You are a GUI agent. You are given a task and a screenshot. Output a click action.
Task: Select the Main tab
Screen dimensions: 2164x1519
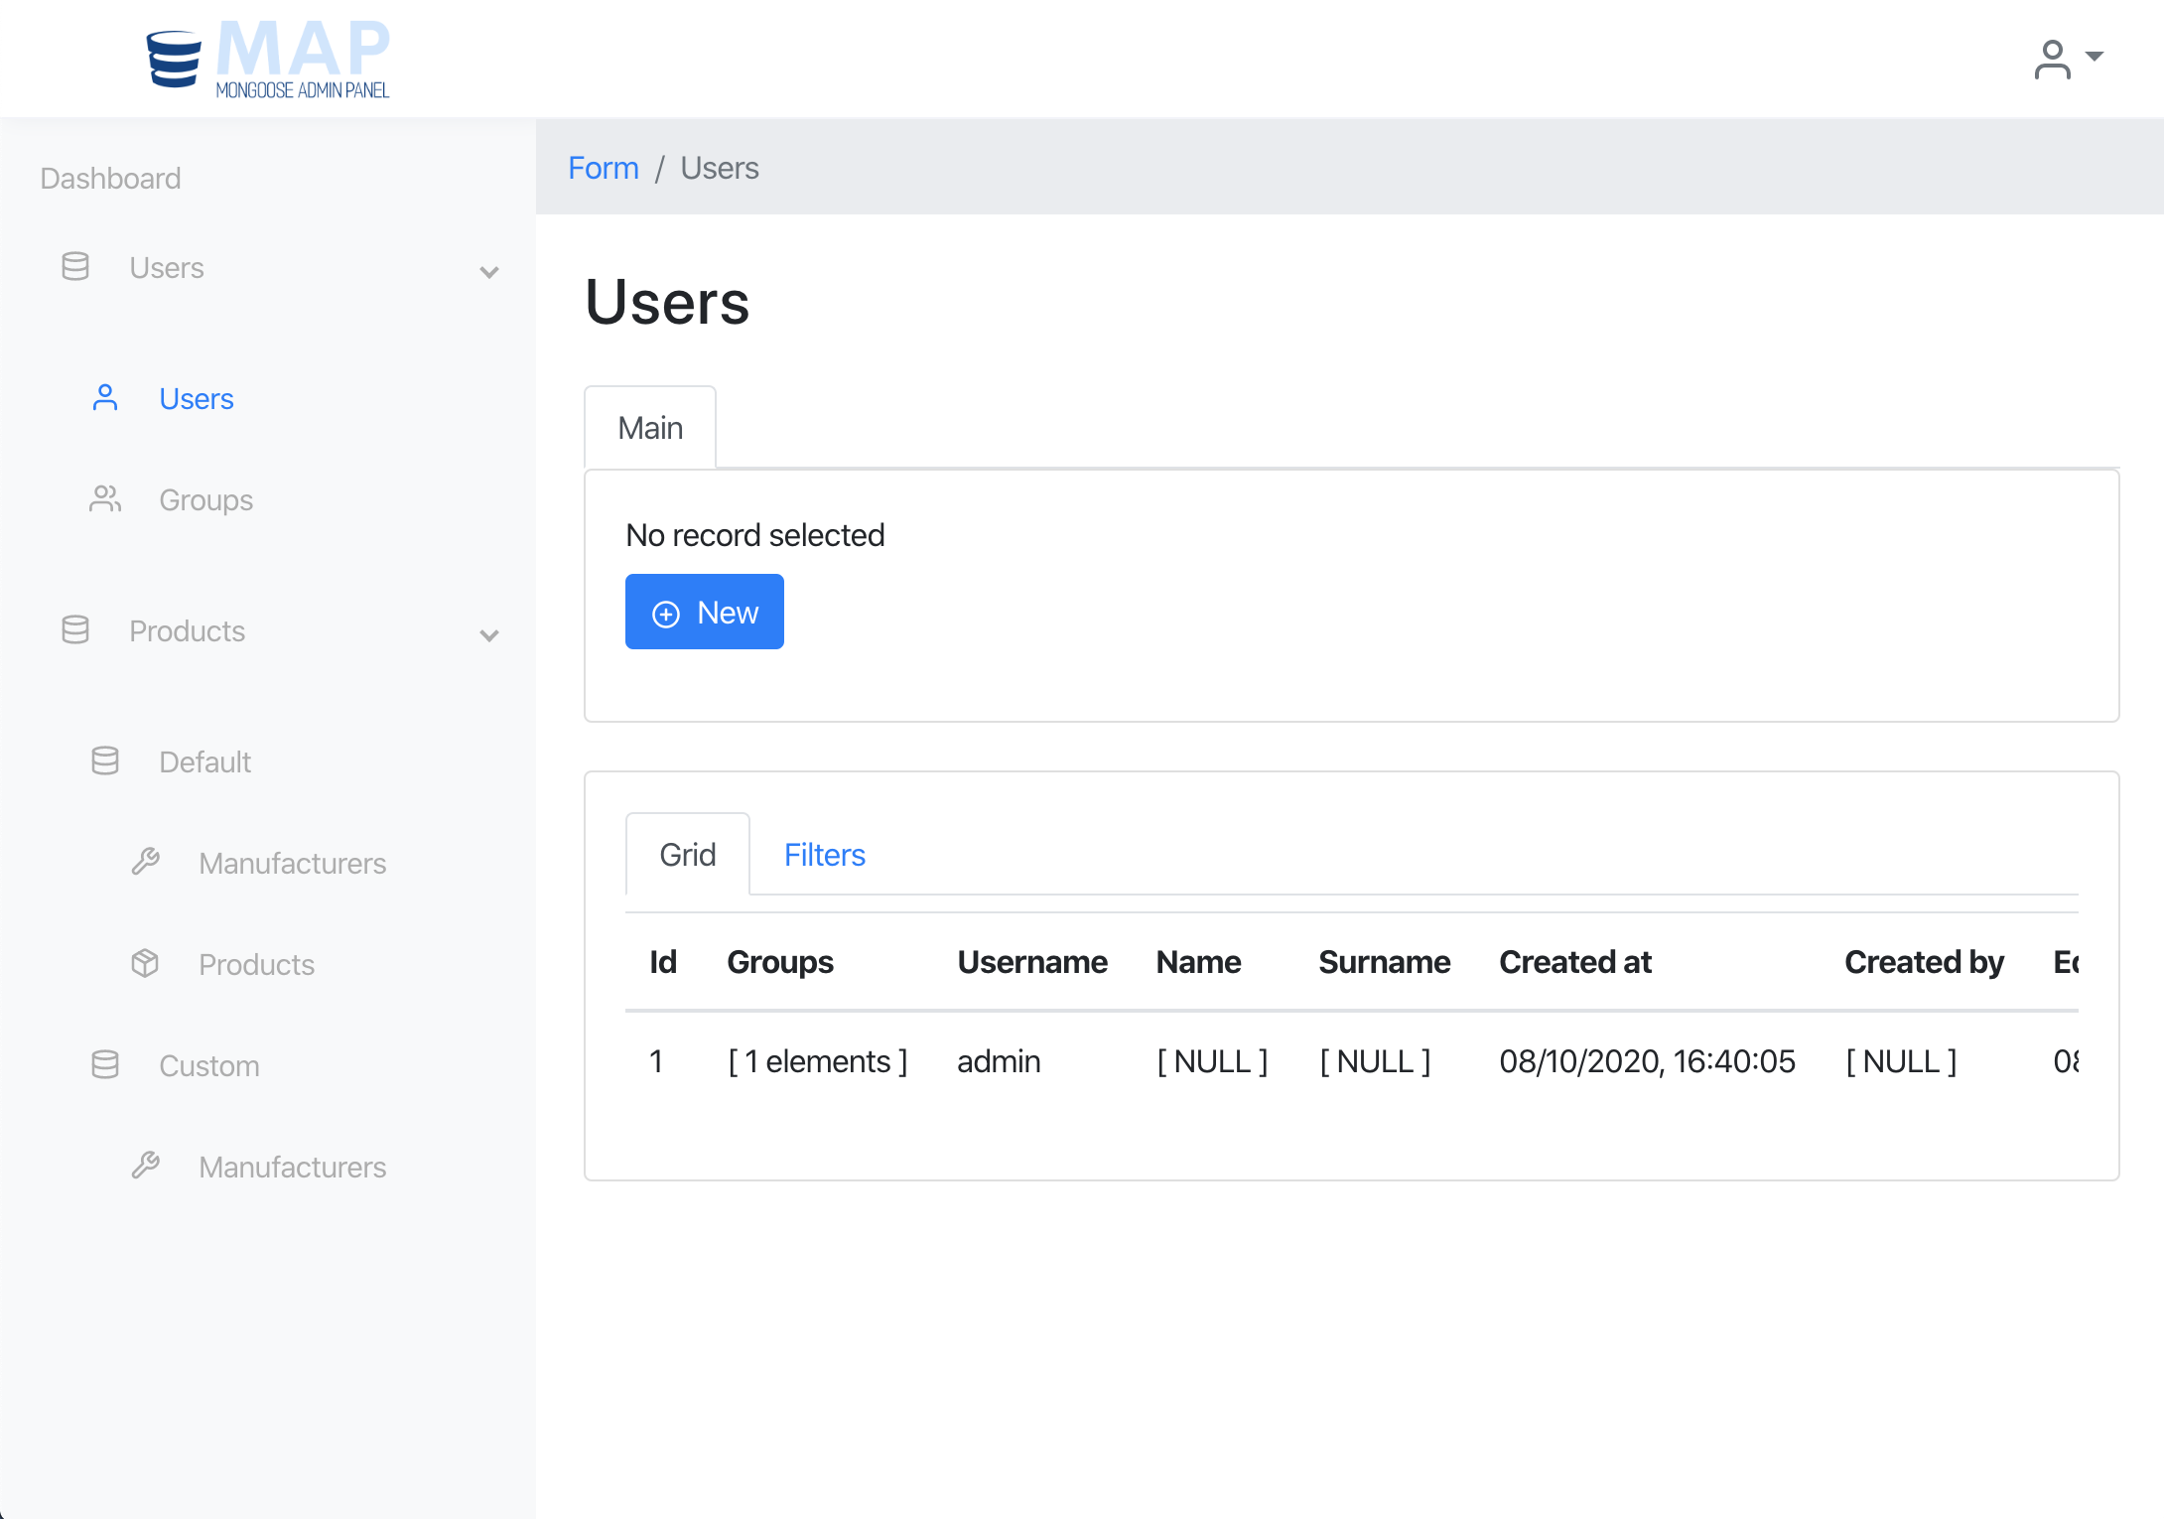coord(650,428)
